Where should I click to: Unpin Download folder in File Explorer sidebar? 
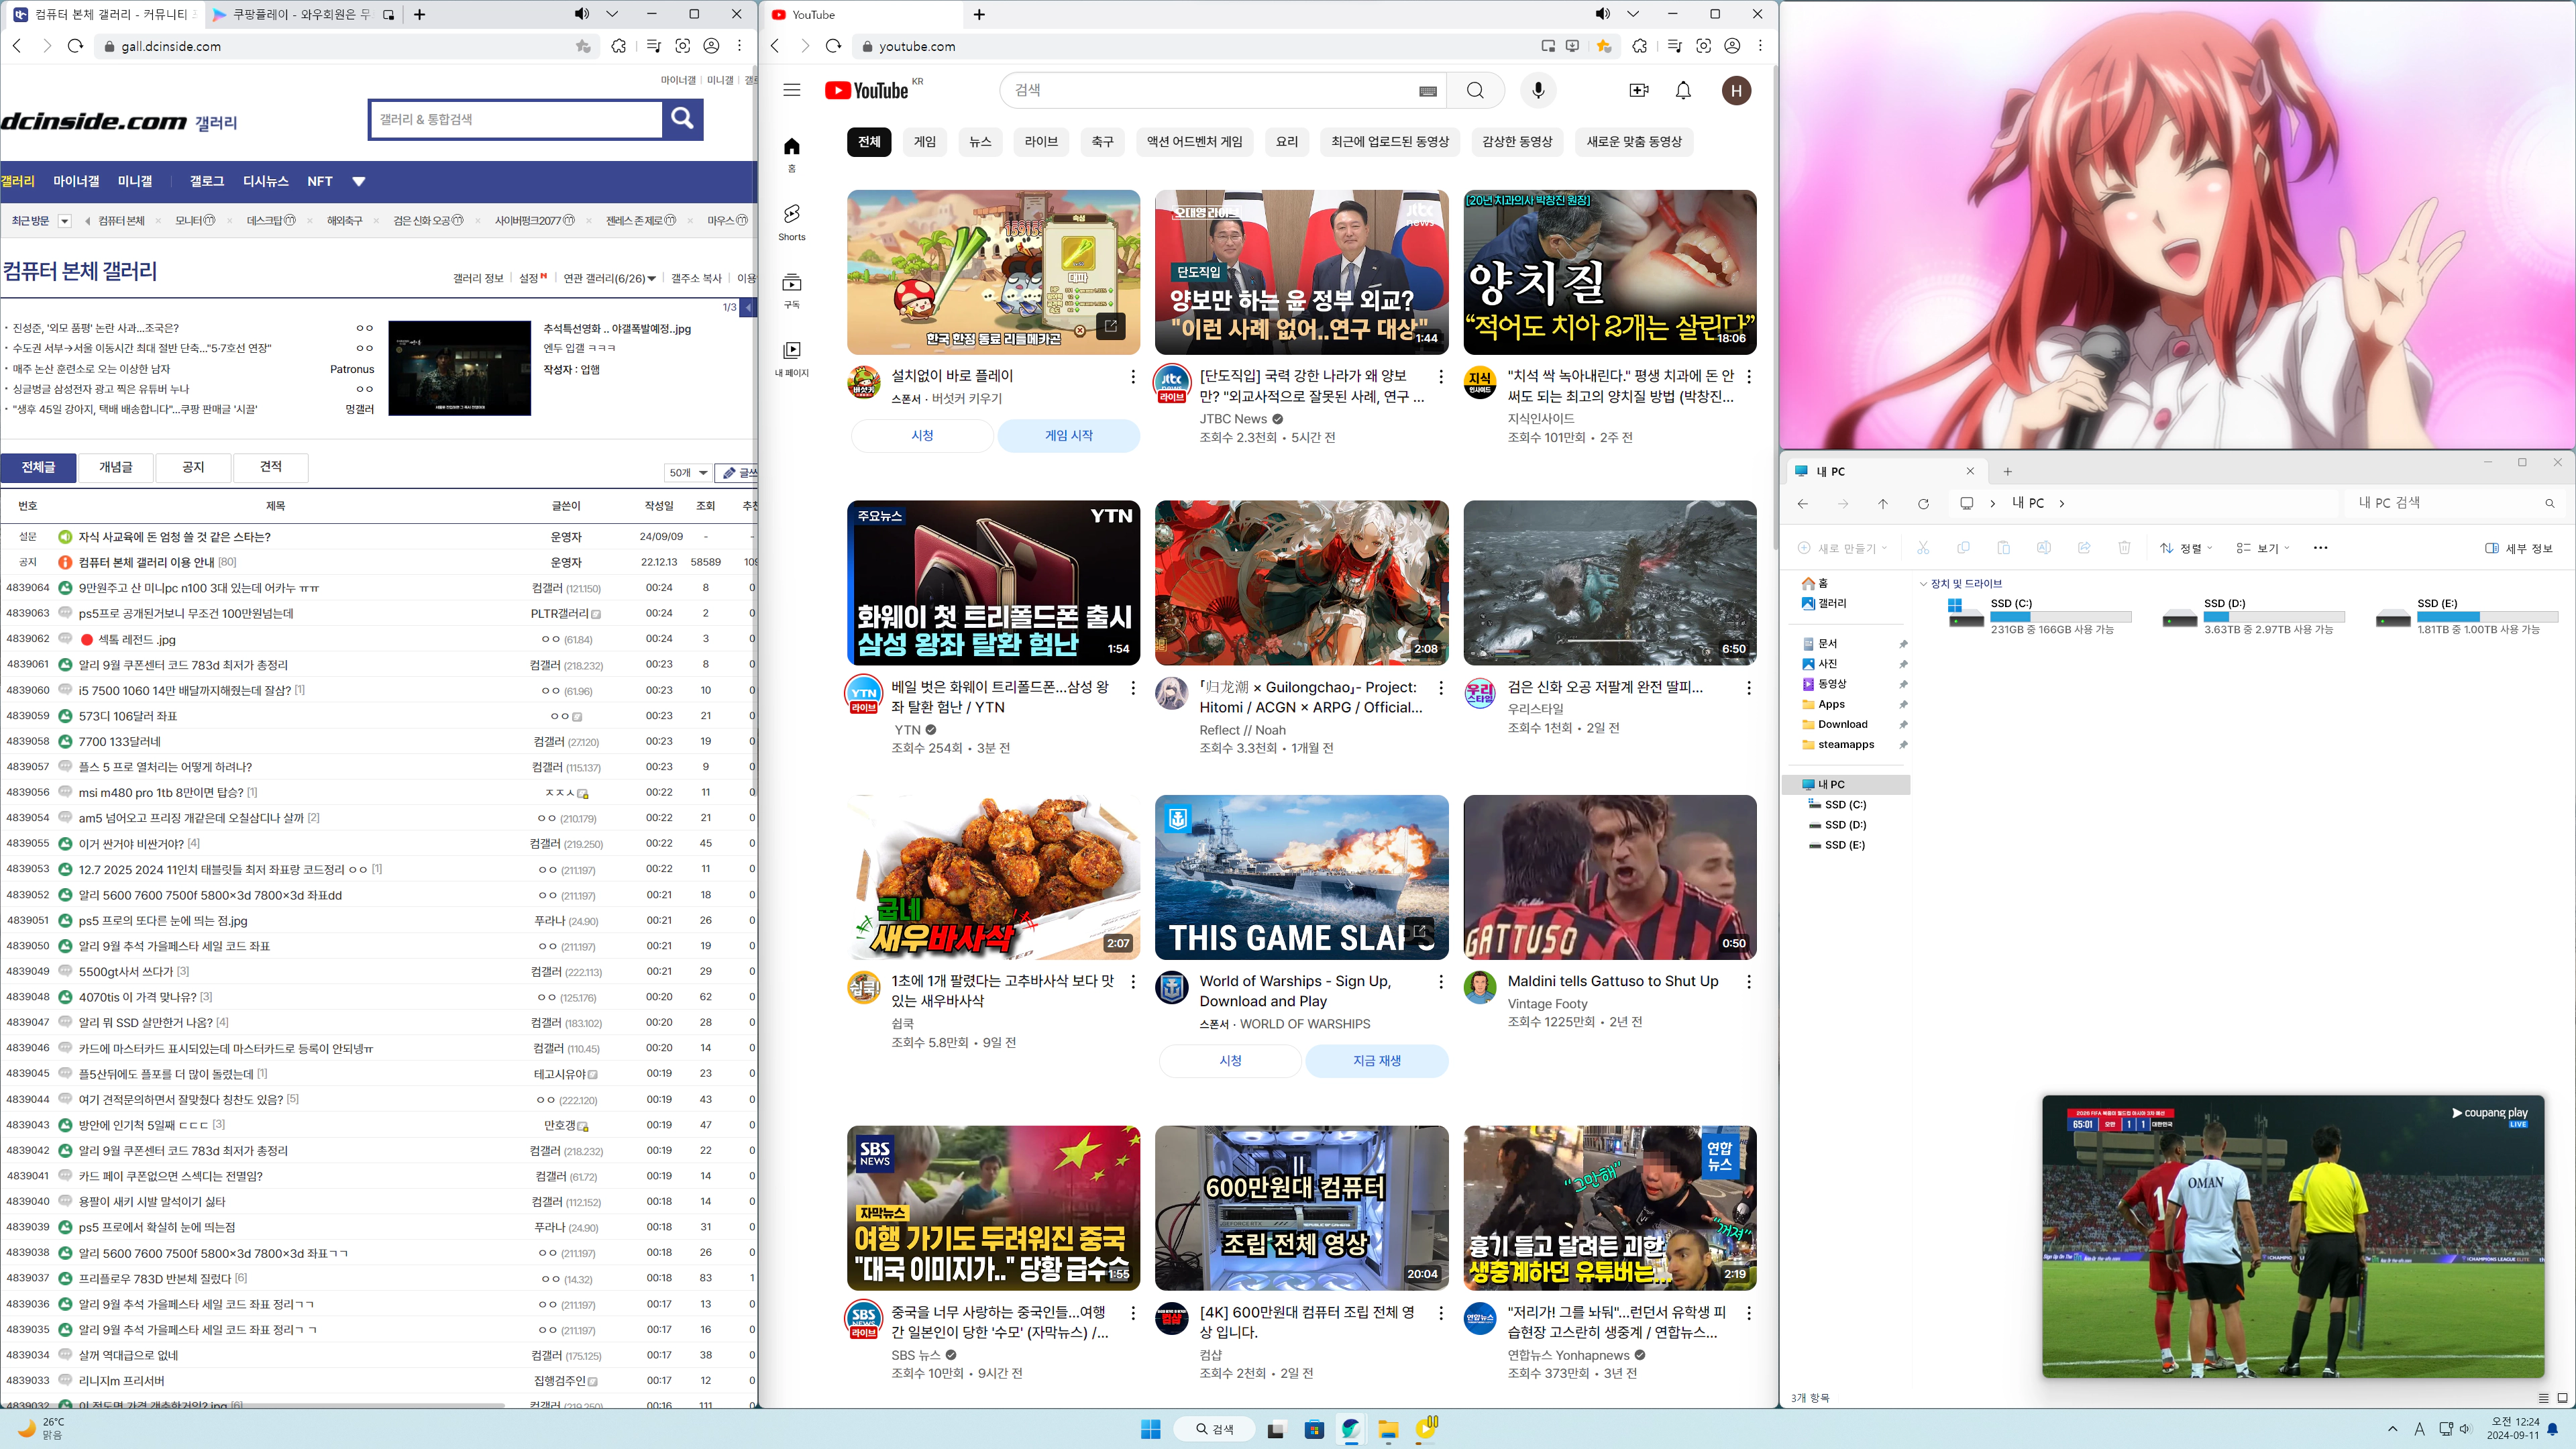point(1903,725)
